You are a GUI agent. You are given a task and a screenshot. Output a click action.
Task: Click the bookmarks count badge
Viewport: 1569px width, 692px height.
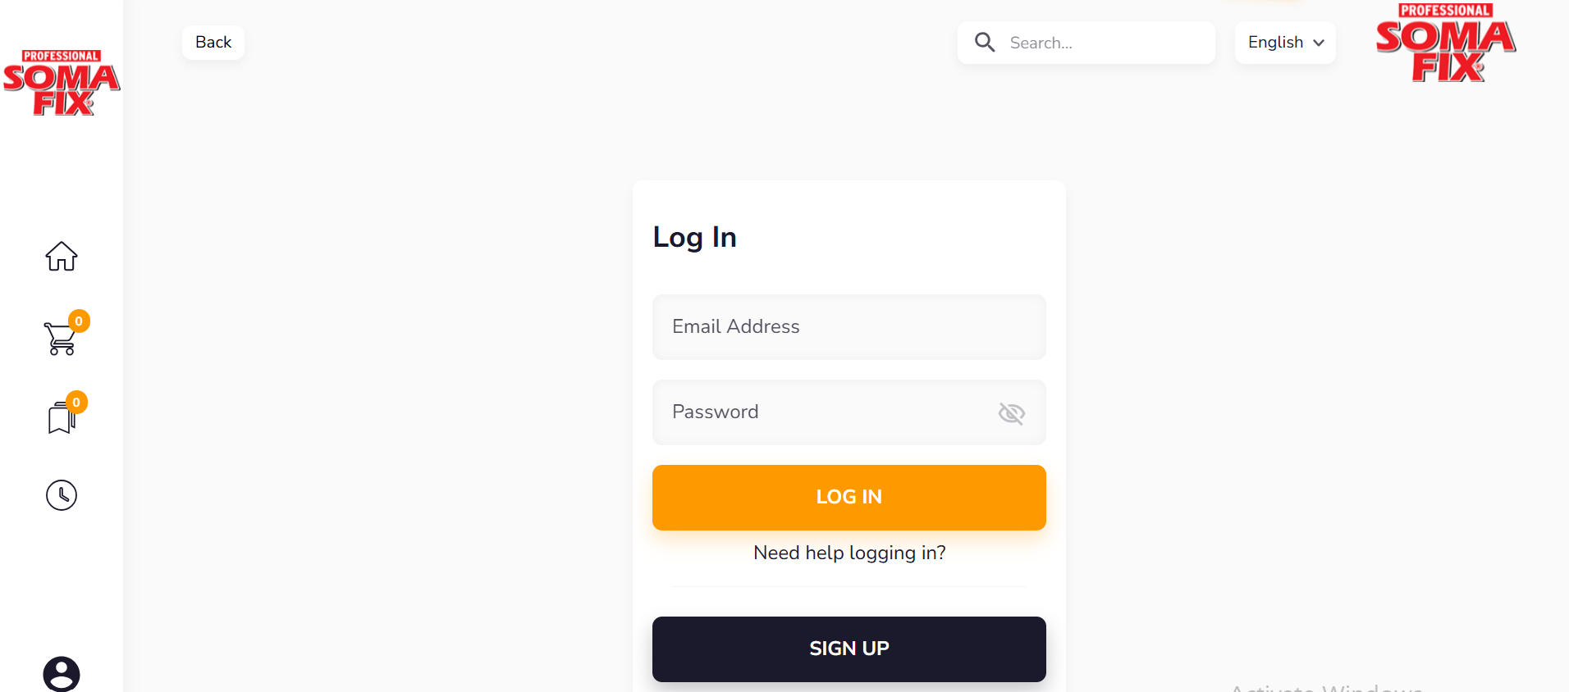point(76,402)
